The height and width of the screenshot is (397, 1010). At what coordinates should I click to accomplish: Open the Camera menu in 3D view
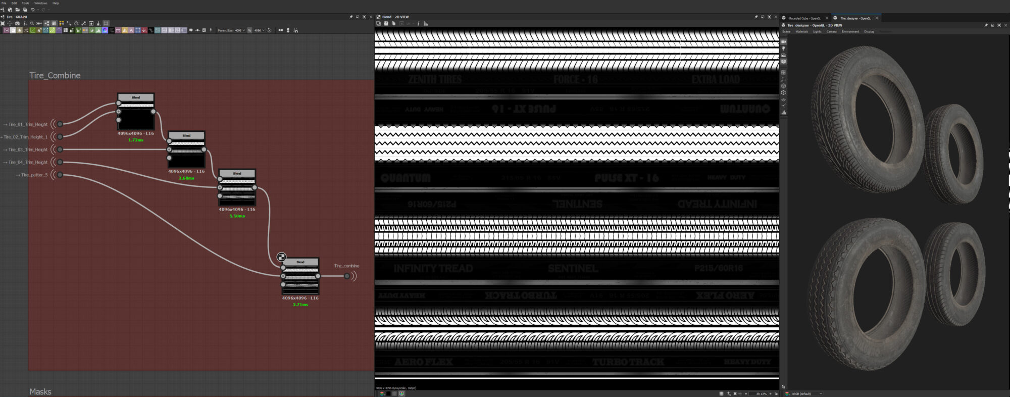832,31
